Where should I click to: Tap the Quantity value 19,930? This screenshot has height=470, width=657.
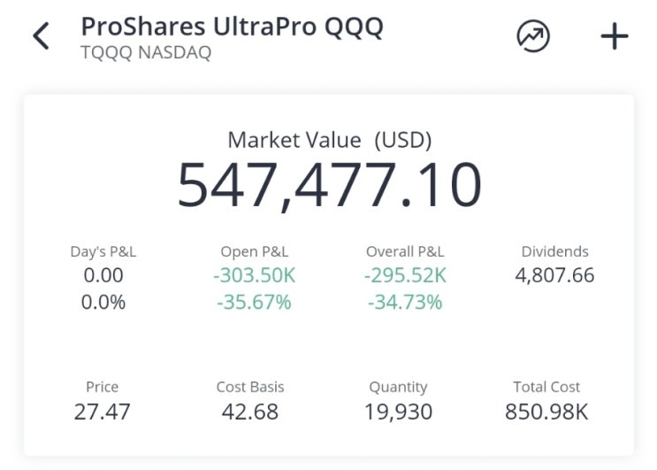point(398,412)
